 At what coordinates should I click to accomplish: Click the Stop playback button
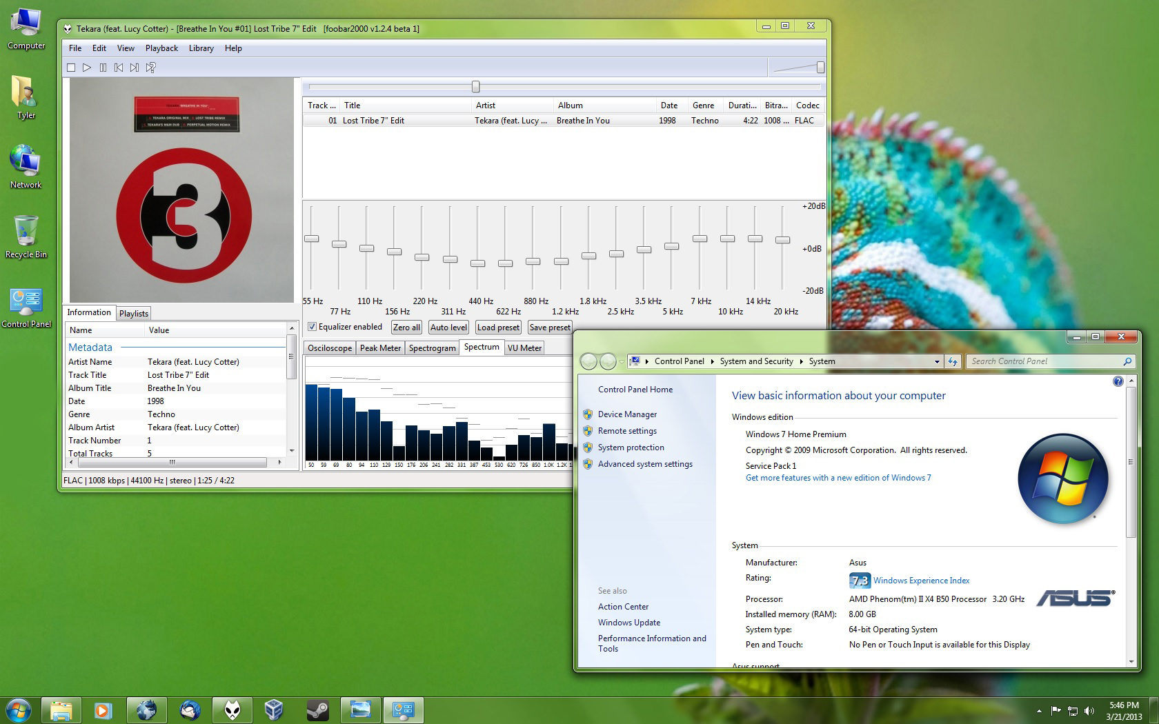click(x=71, y=68)
